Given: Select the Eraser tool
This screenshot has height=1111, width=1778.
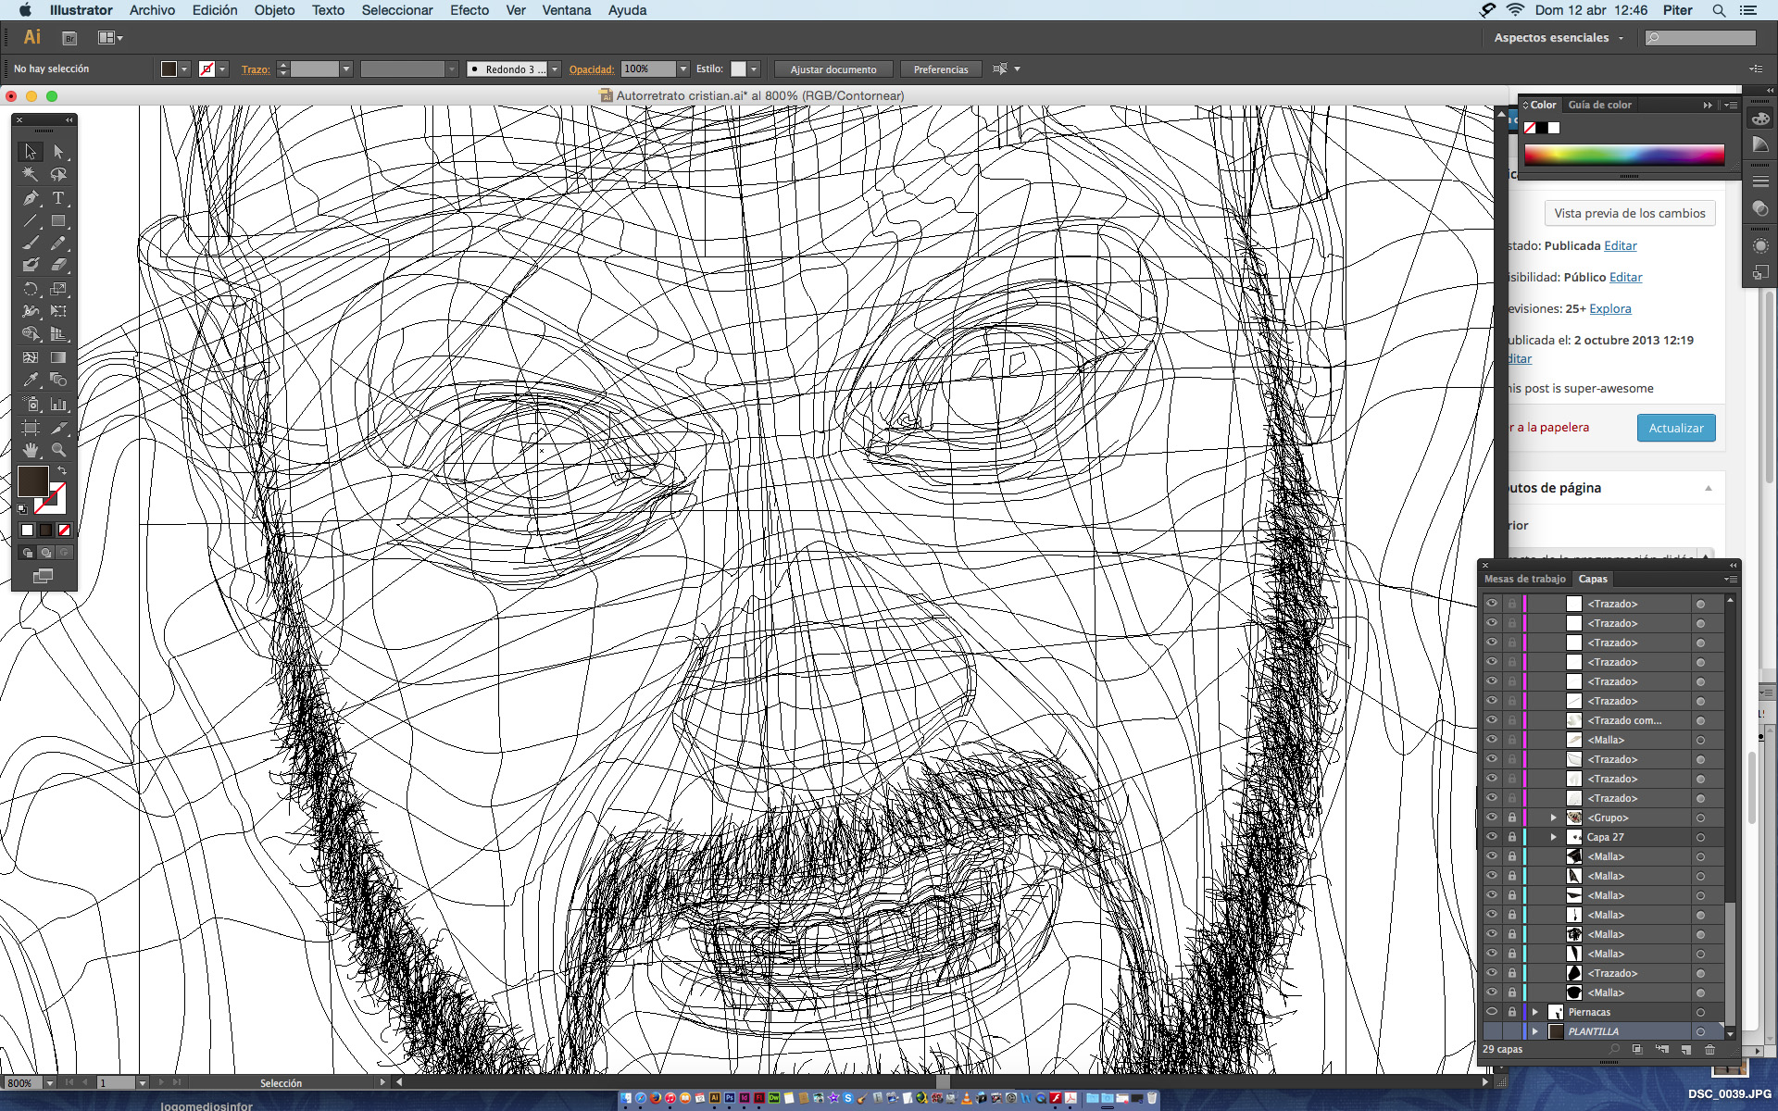Looking at the screenshot, I should (x=58, y=266).
